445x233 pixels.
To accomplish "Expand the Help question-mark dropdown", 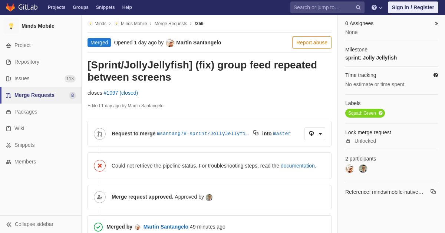I will point(377,7).
